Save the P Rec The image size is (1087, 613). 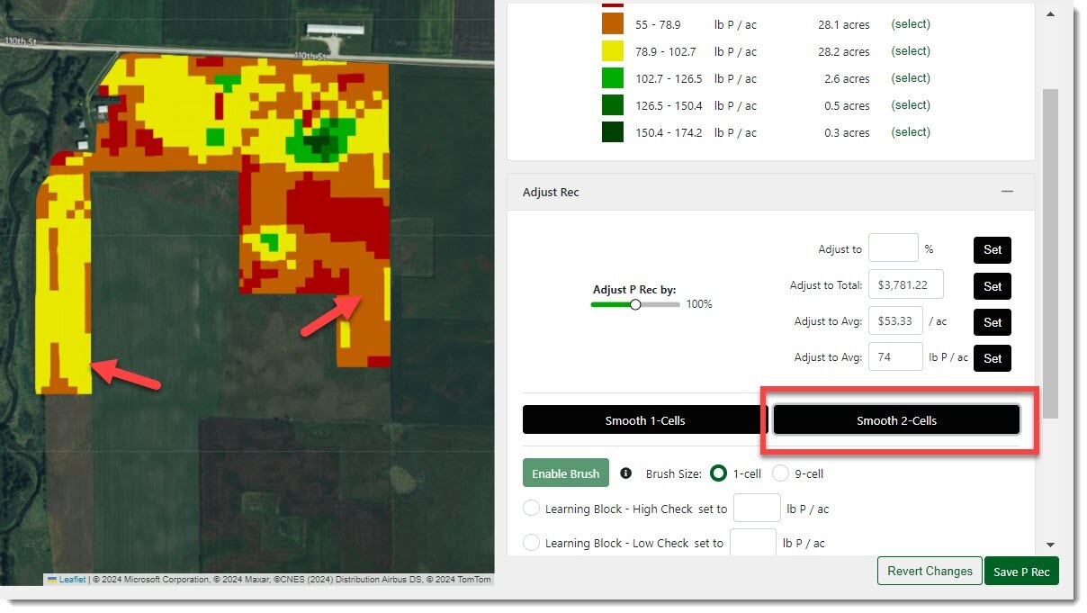pos(1021,572)
